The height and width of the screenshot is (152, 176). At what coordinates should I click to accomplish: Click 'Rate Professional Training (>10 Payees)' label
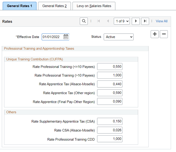tap(65, 76)
